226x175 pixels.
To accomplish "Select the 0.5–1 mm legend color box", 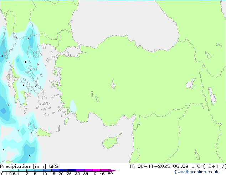I will point(14,170).
